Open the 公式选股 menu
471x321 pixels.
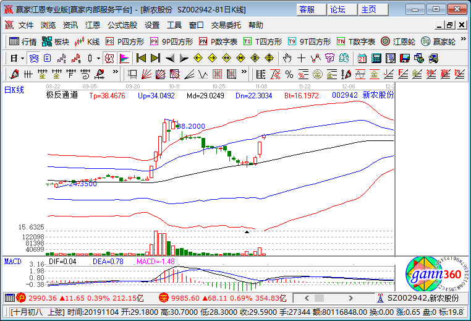click(x=122, y=25)
